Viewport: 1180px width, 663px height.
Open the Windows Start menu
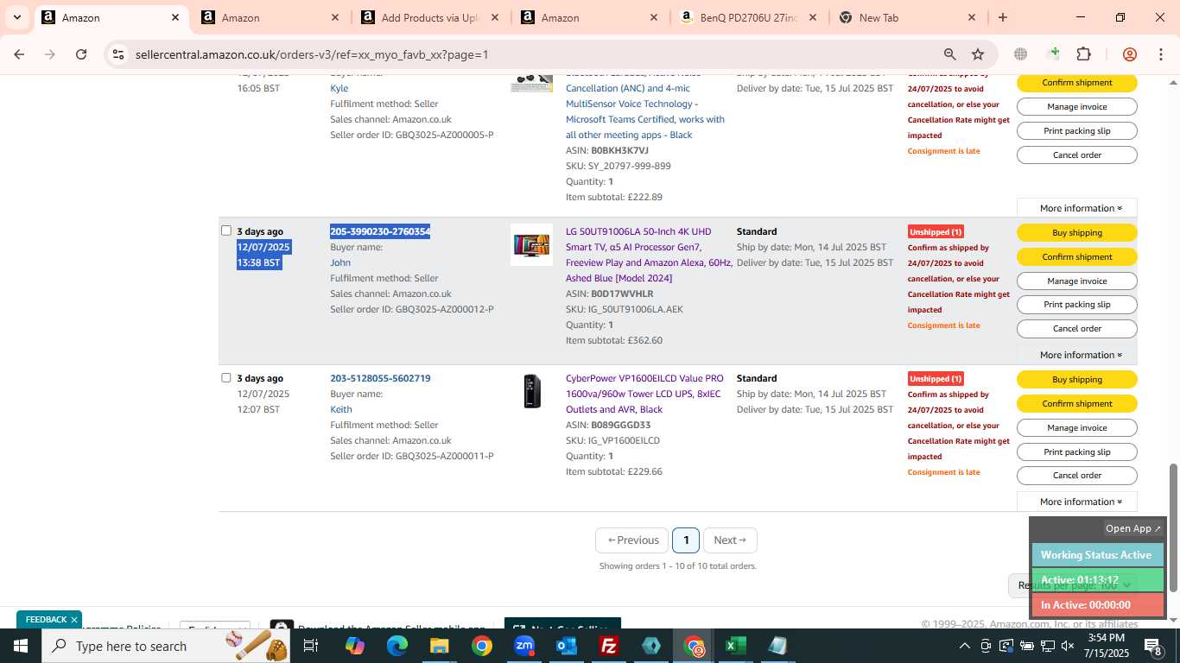click(x=20, y=646)
